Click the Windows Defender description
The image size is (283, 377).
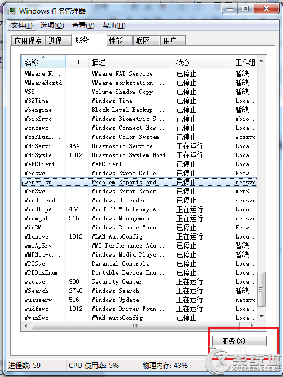[x=118, y=200]
